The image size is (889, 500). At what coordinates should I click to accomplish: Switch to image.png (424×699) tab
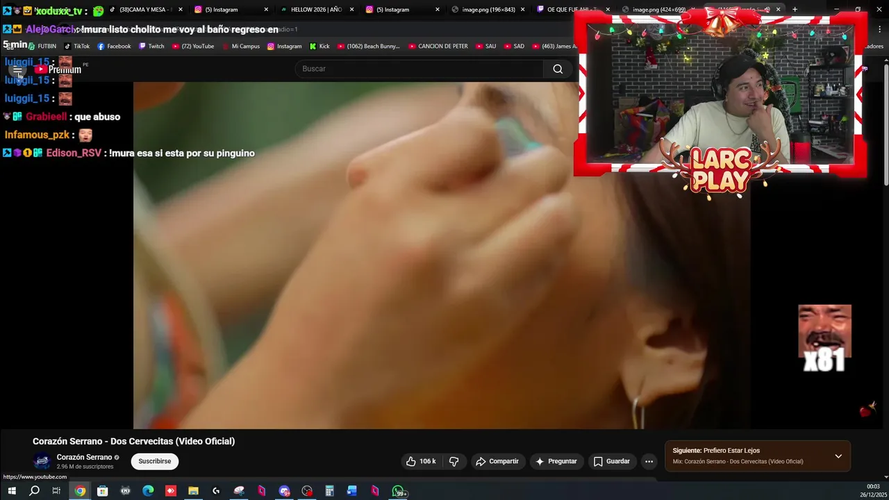tap(658, 10)
